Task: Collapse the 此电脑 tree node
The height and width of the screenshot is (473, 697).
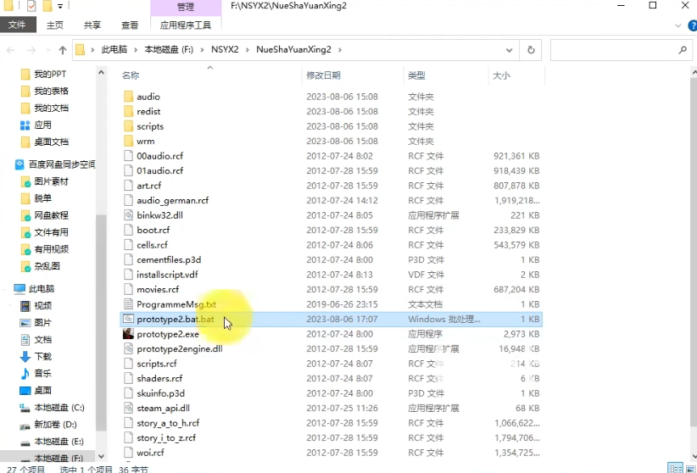Action: tap(7, 289)
